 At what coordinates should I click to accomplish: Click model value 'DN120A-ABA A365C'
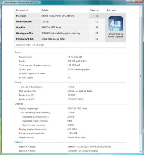[77, 61]
